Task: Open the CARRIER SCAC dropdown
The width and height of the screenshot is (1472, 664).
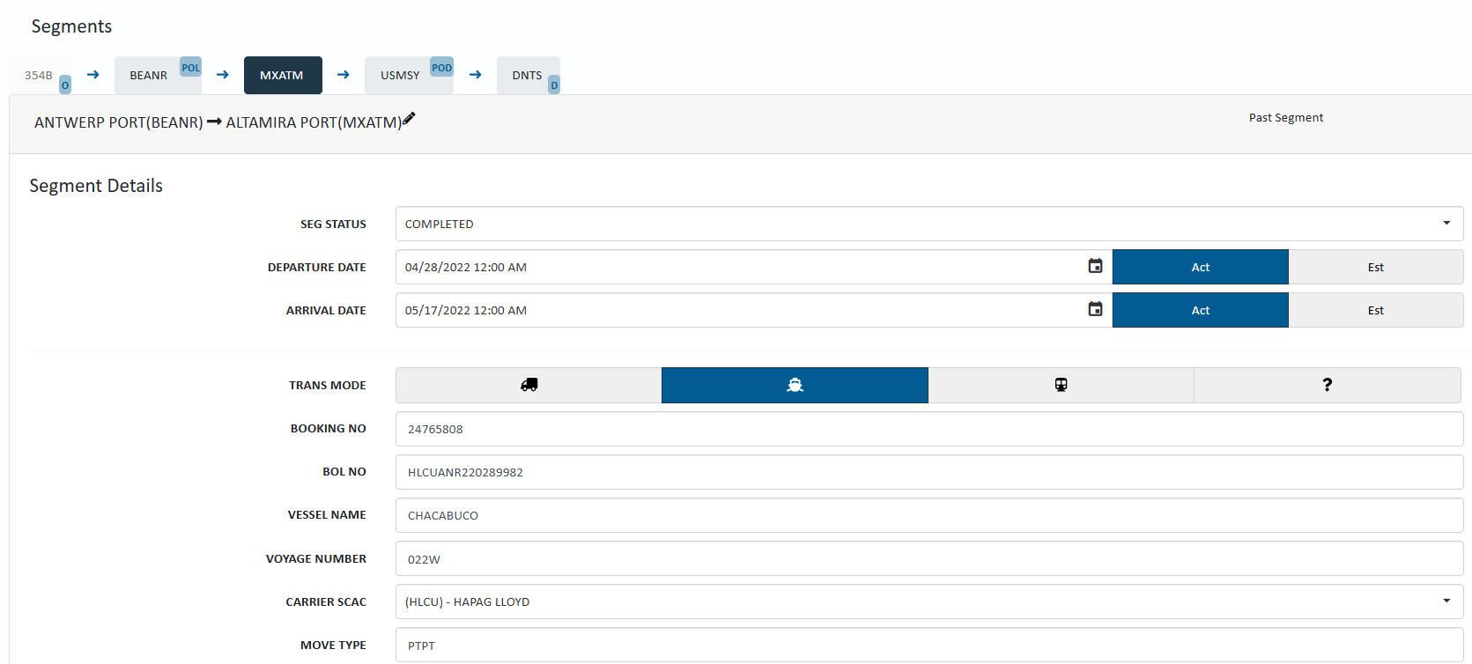Action: 1446,601
